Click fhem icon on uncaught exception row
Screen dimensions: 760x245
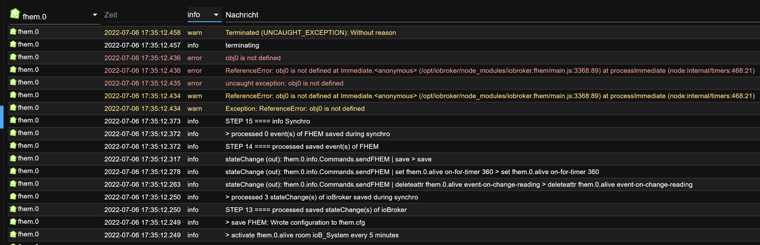[x=12, y=83]
